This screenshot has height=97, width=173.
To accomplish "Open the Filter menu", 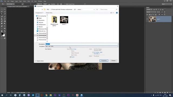I will click(29, 1).
